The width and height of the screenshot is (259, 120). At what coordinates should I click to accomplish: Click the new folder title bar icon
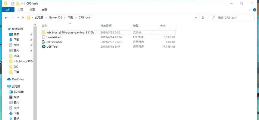pyautogui.click(x=18, y=4)
